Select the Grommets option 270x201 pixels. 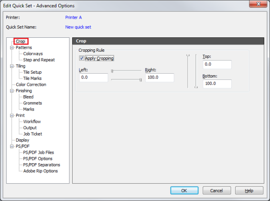(x=32, y=103)
